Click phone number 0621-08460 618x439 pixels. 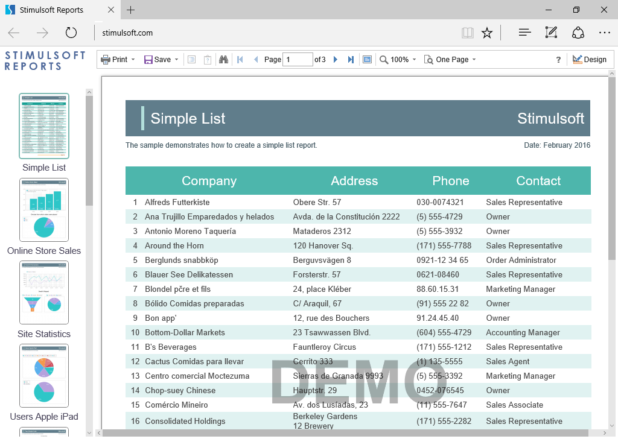[438, 275]
